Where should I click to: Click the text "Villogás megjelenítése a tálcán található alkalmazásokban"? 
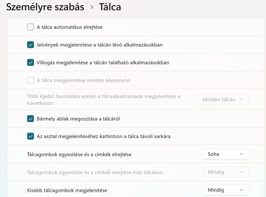pyautogui.click(x=103, y=62)
